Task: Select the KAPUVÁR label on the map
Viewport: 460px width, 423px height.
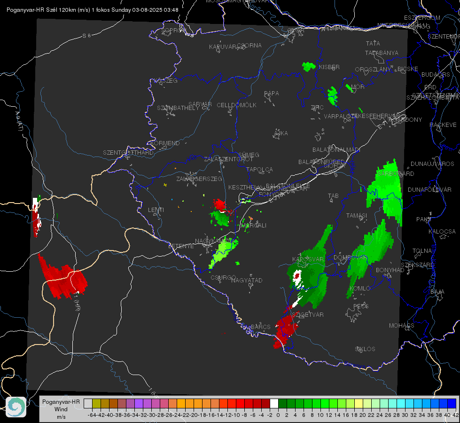Action: click(x=223, y=47)
